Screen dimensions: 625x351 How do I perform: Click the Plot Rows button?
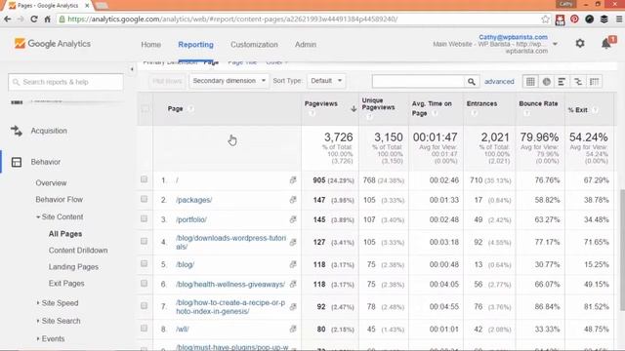[x=167, y=81]
